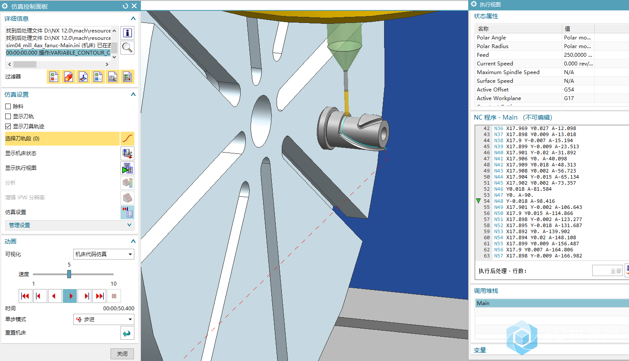Select the first filter icon
Image resolution: width=629 pixels, height=361 pixels.
point(54,77)
